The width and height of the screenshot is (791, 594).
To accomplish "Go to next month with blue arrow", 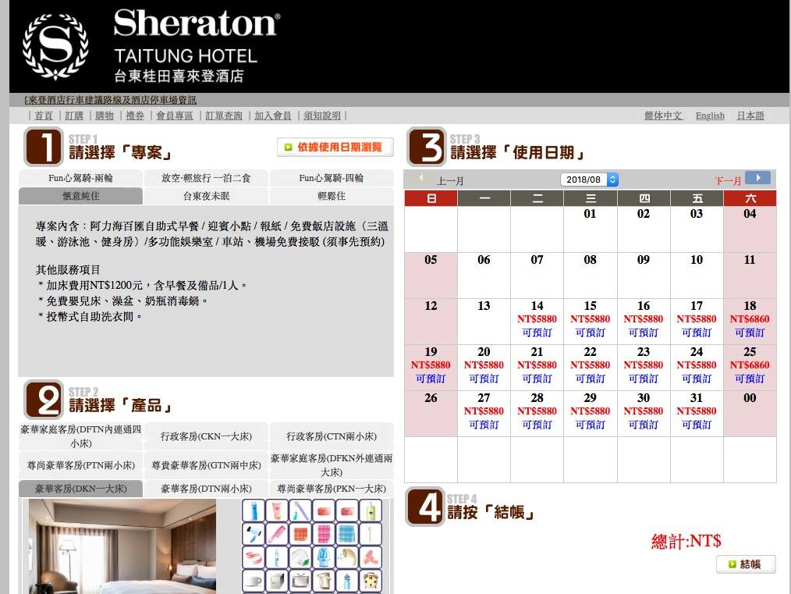I will coord(757,178).
